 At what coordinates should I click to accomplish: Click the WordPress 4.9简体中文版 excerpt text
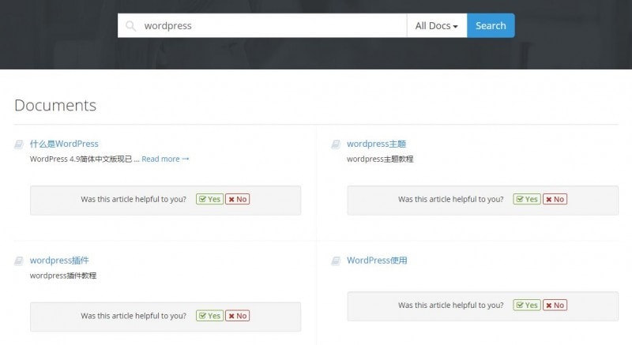click(85, 159)
